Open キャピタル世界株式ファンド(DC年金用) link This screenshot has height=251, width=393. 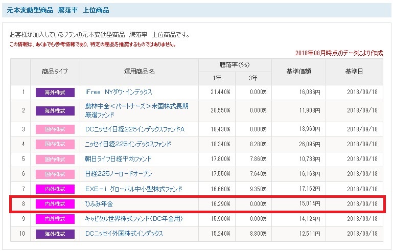pos(134,219)
